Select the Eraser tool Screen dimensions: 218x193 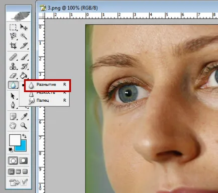click(x=13, y=76)
